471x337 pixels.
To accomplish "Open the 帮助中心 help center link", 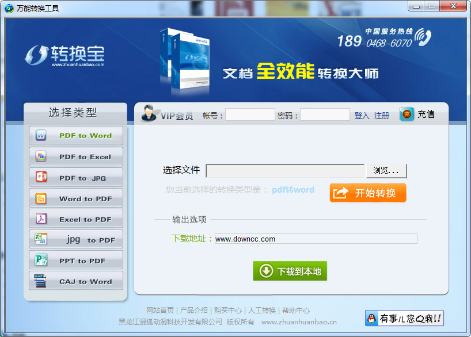I will [x=296, y=310].
